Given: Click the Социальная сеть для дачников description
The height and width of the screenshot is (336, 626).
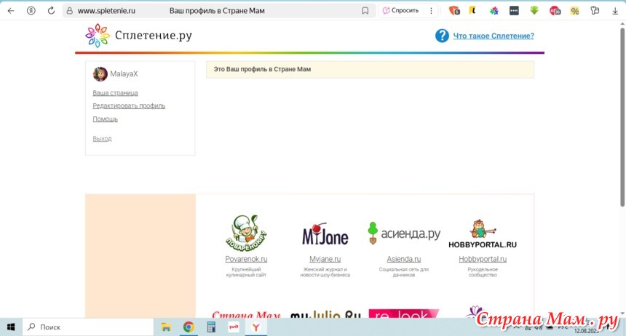Looking at the screenshot, I should [404, 272].
